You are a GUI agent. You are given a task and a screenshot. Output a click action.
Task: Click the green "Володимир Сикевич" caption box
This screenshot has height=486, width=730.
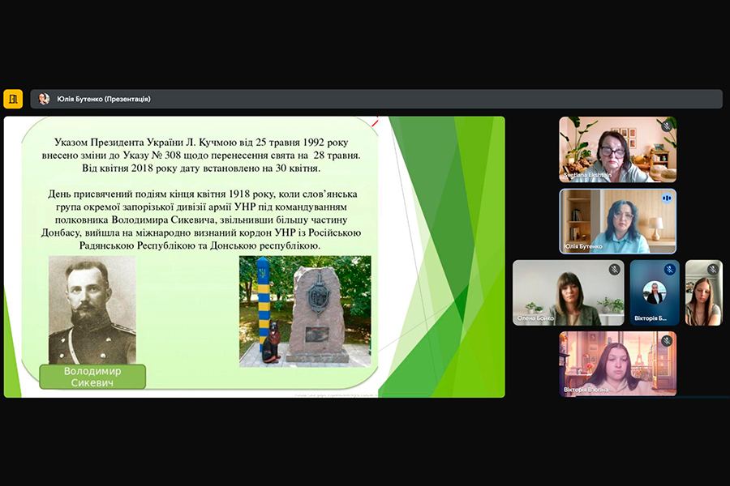pyautogui.click(x=92, y=377)
